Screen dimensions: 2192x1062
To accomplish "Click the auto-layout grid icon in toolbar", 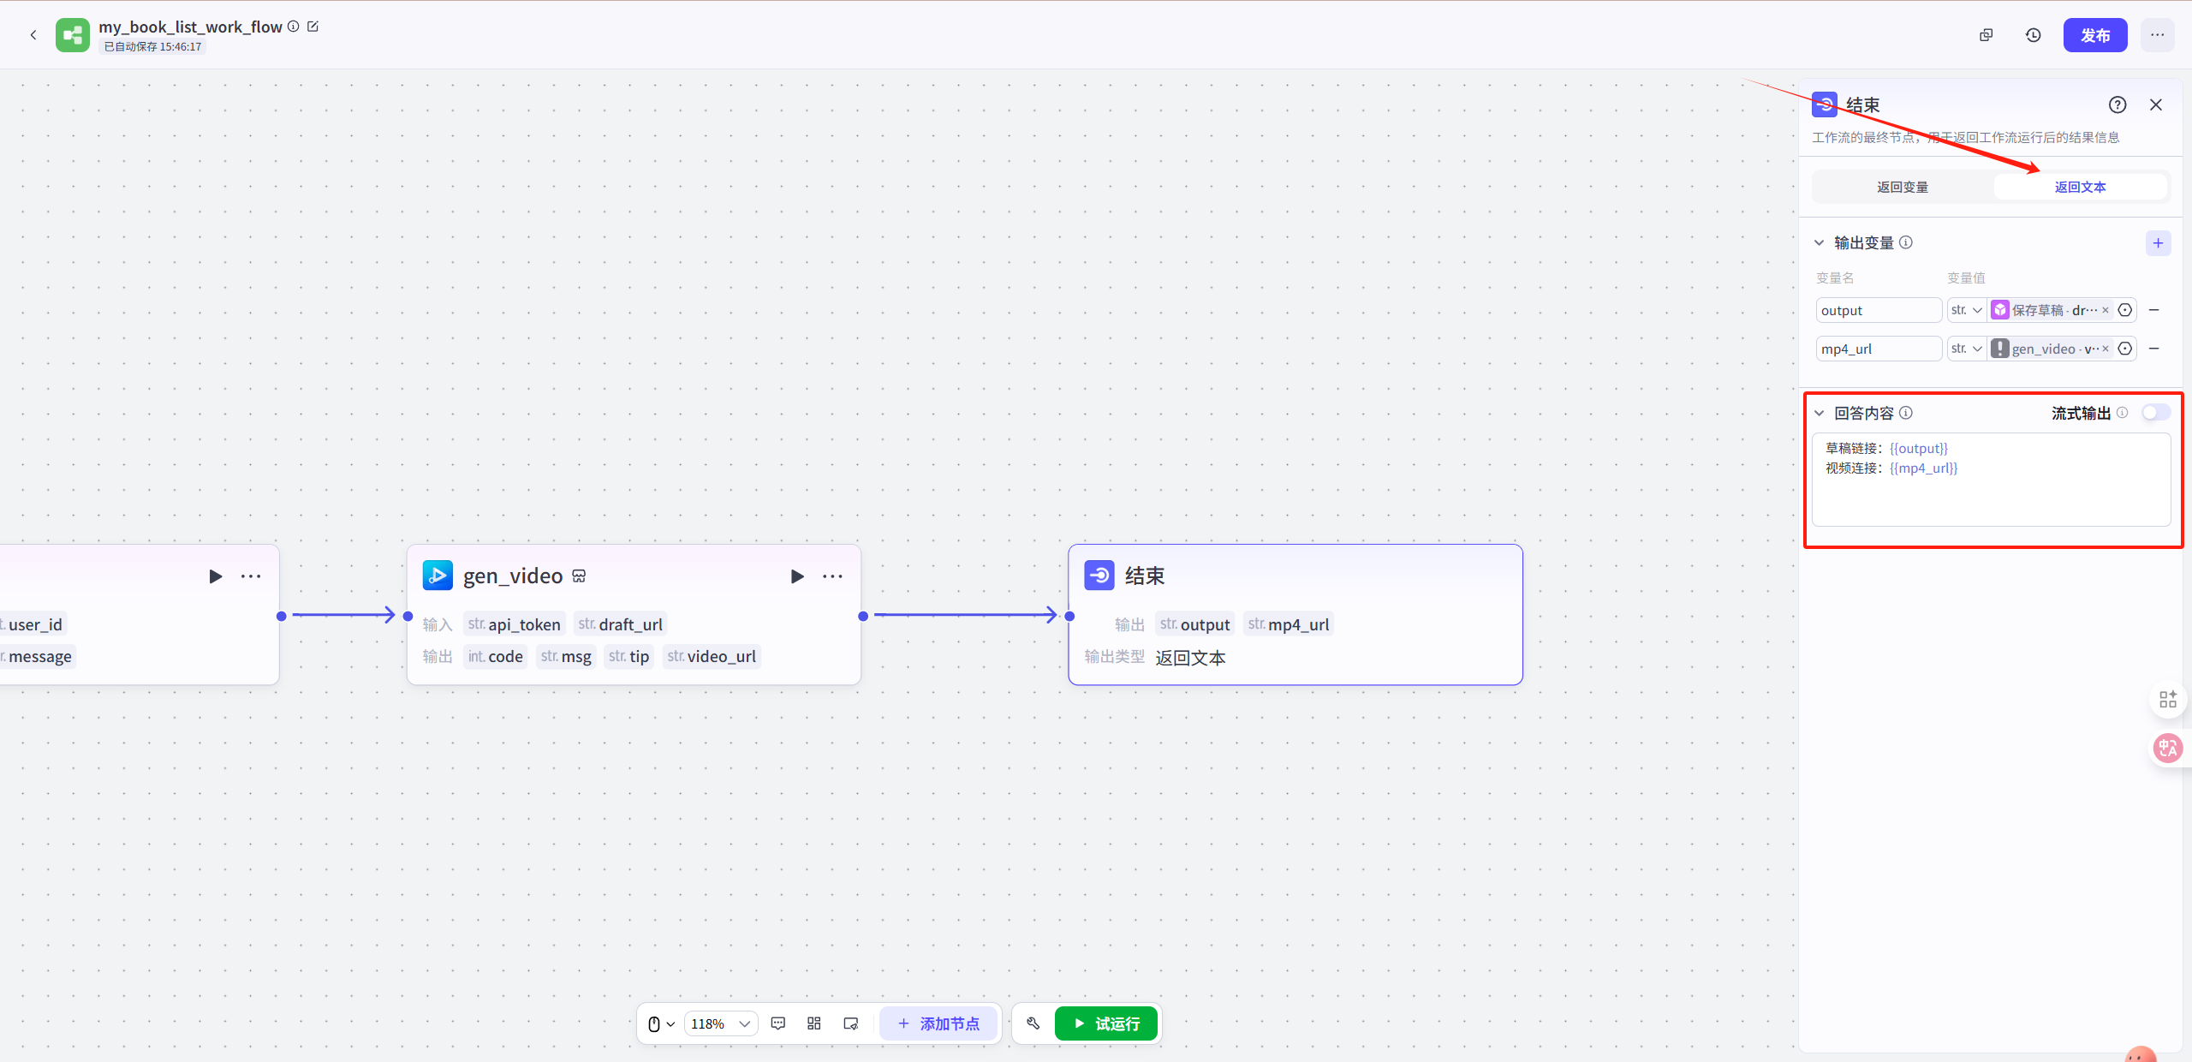I will coord(813,1023).
